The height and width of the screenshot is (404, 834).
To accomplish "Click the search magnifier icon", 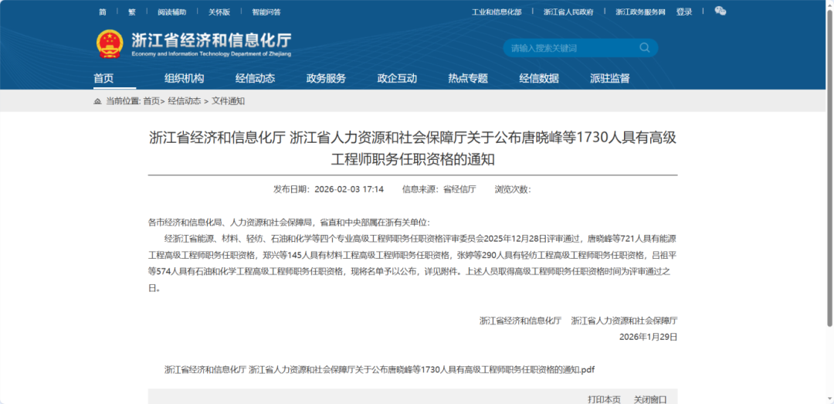I will [x=645, y=48].
